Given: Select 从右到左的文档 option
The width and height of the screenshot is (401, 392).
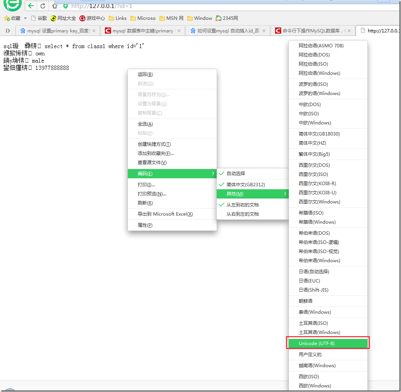Looking at the screenshot, I should (x=253, y=214).
